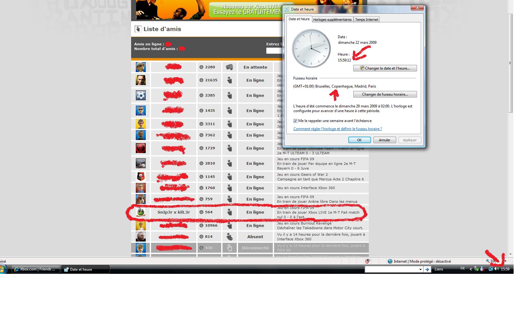Click the 'Déconnecté' status text

tap(255, 248)
